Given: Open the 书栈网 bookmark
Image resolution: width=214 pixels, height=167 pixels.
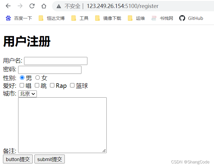Looking at the screenshot, I should (162, 18).
